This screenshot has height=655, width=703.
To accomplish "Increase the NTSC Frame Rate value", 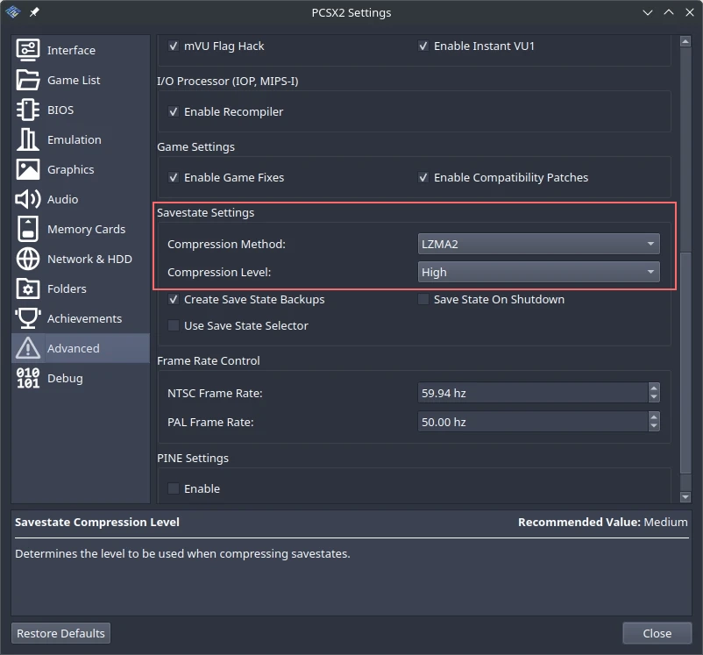I will [654, 388].
